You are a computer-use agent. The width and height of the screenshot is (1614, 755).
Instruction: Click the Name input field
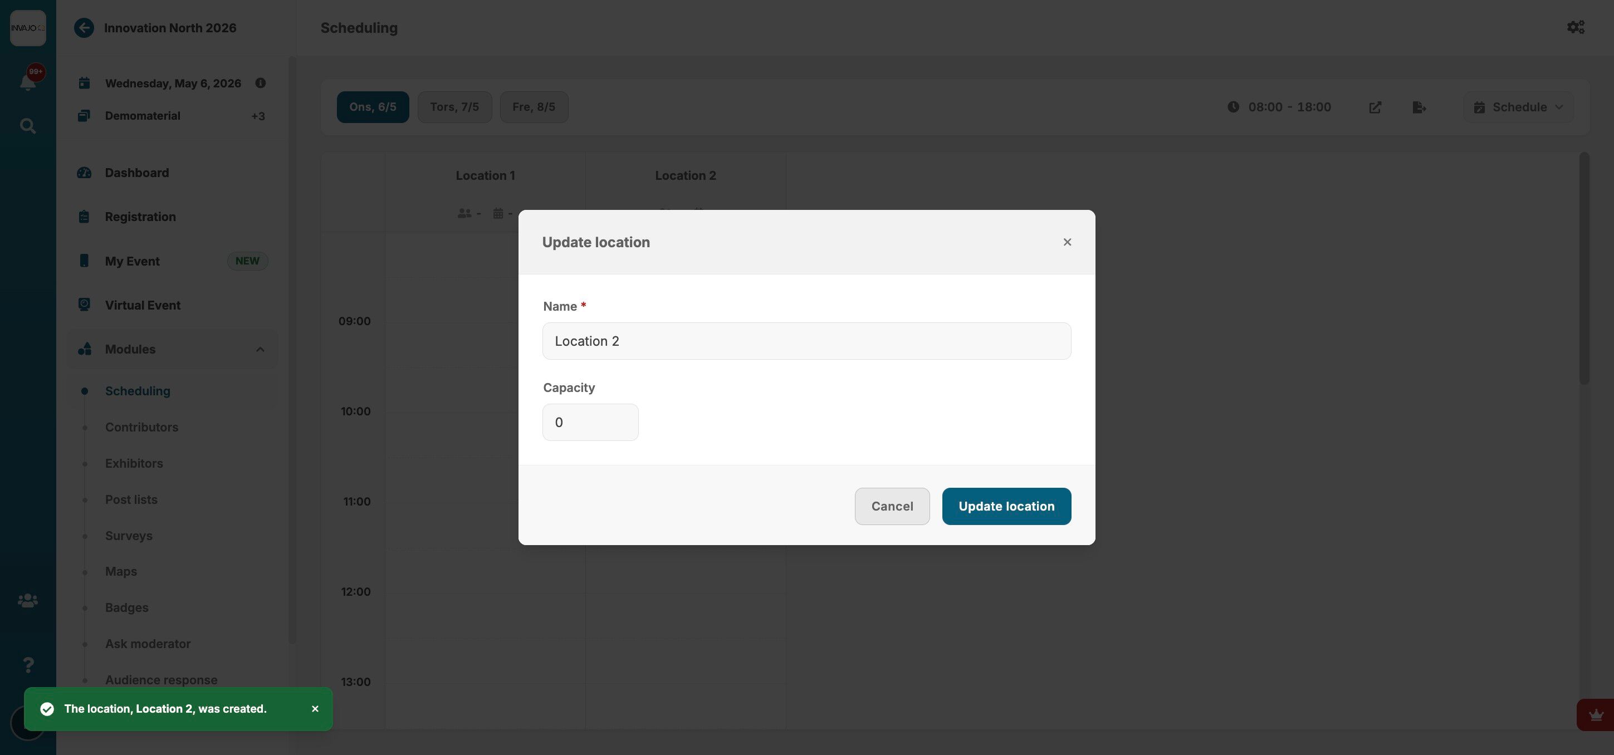pos(806,341)
